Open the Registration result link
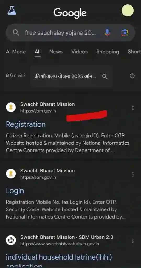This screenshot has height=268, width=141. 26,124
